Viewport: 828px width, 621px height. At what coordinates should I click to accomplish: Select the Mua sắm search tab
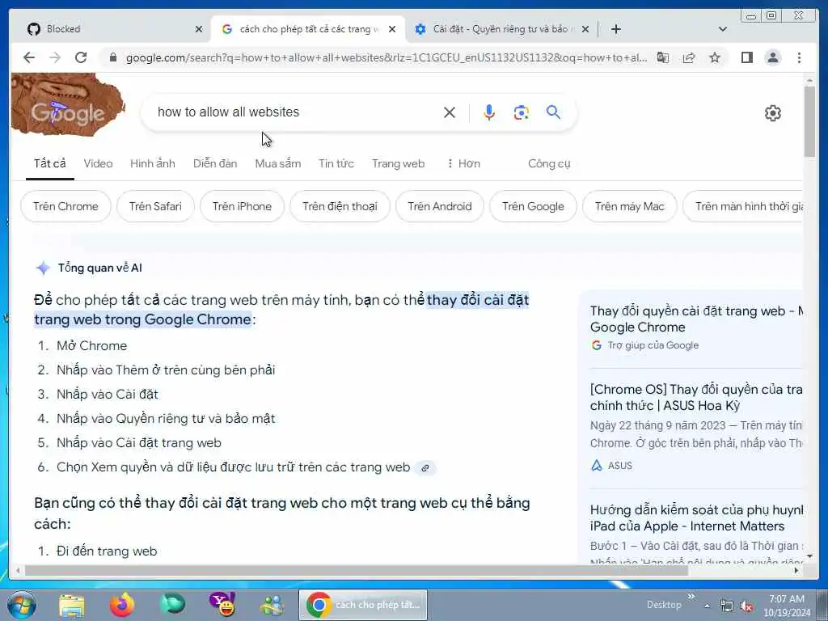pyautogui.click(x=278, y=163)
